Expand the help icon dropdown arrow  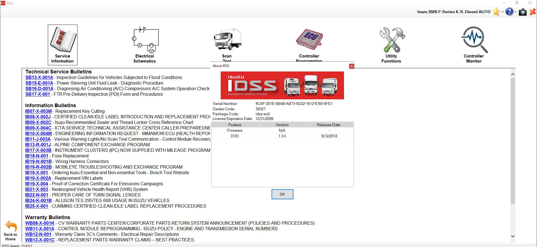[516, 12]
